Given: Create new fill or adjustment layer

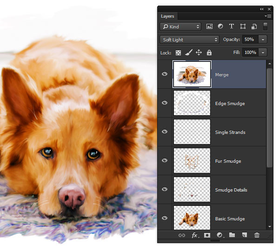Looking at the screenshot, I should 220,235.
